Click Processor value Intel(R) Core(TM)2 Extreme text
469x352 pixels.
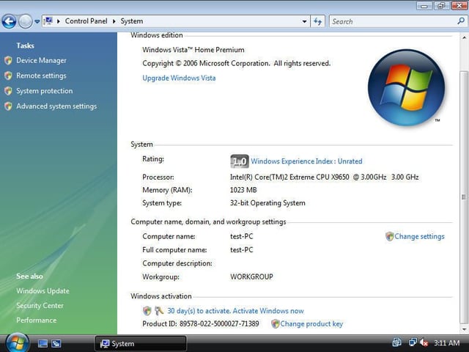(x=324, y=177)
